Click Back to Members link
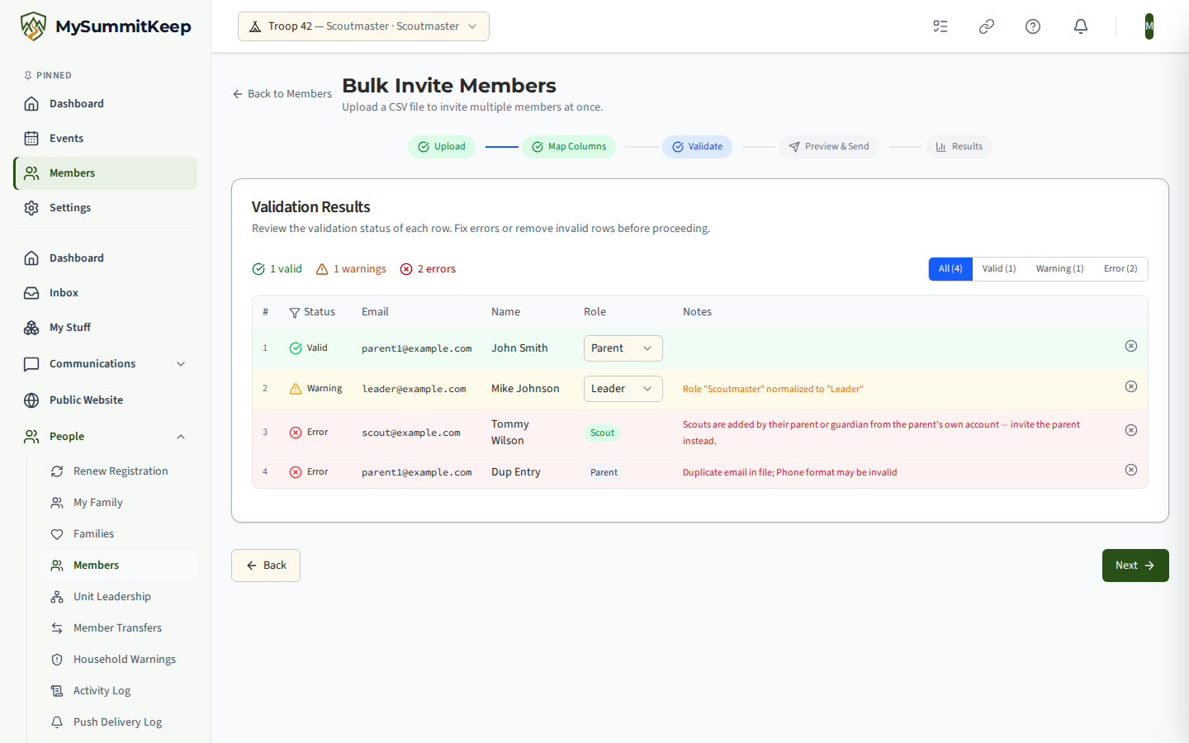1189x743 pixels. tap(282, 94)
